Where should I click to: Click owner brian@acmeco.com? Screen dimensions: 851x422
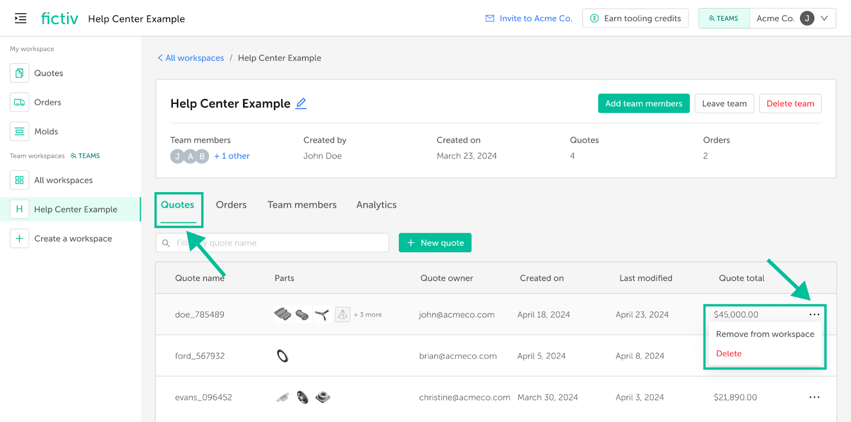457,356
